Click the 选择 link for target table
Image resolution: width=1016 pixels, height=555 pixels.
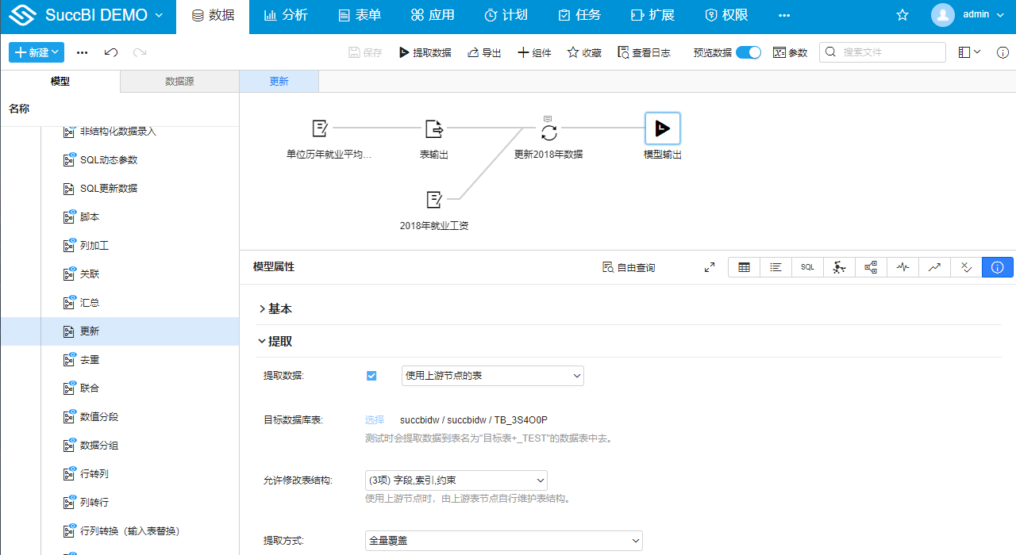pos(375,419)
